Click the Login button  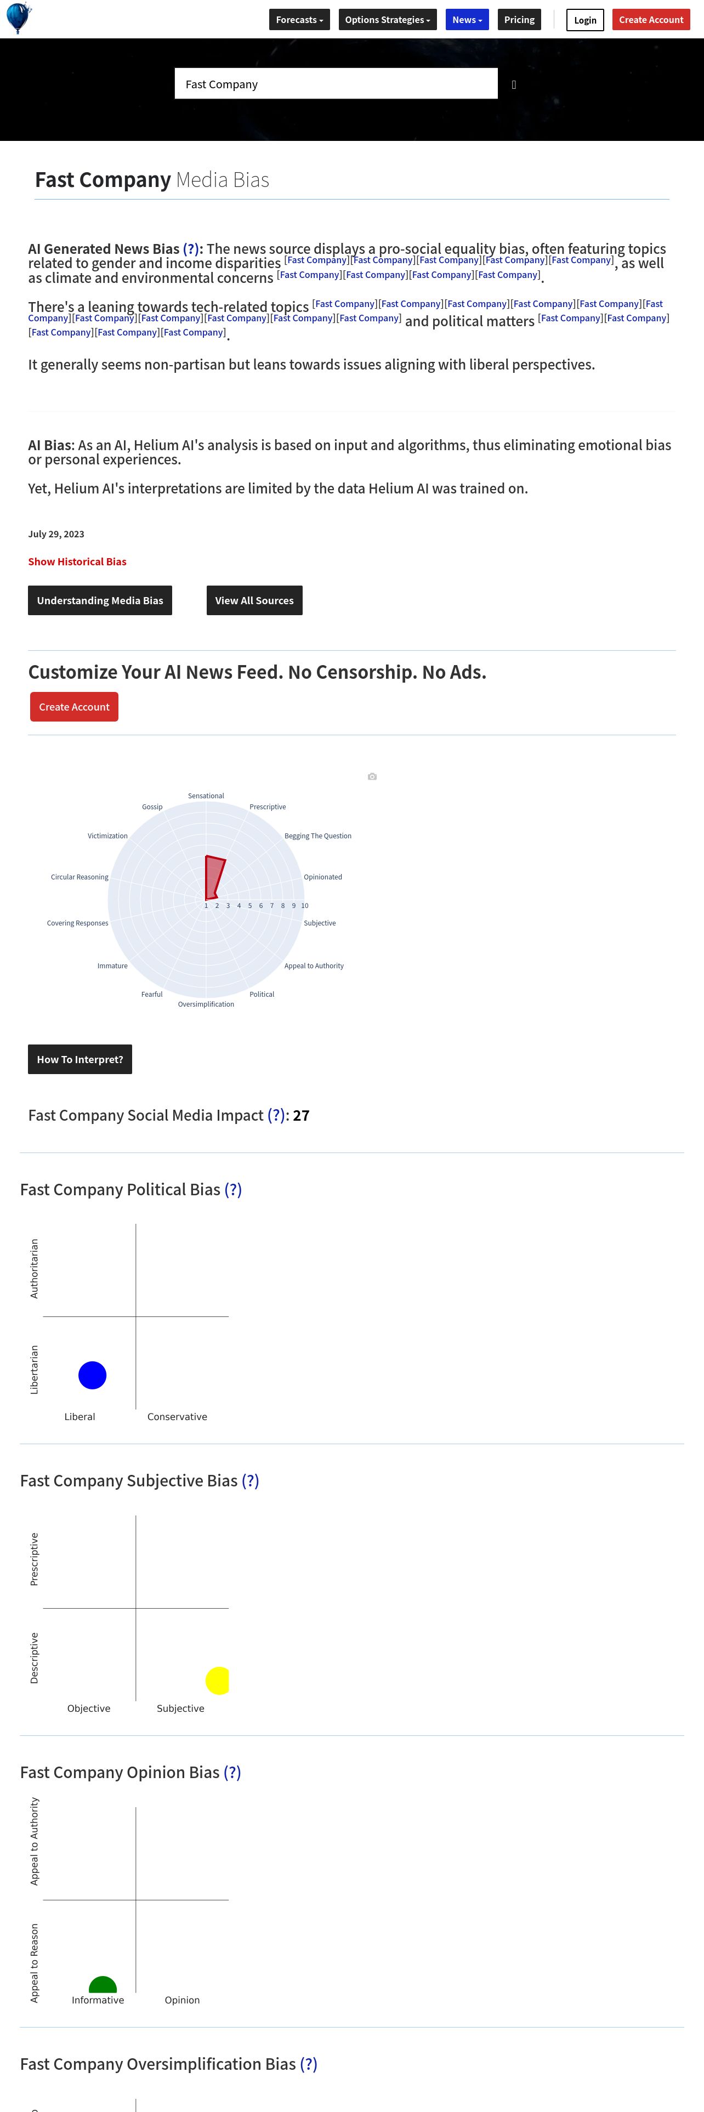[584, 20]
